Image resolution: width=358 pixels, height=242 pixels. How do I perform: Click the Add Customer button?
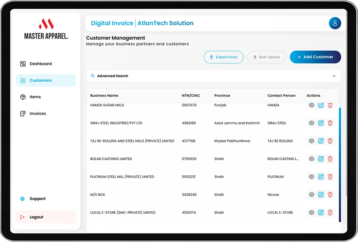(x=315, y=57)
